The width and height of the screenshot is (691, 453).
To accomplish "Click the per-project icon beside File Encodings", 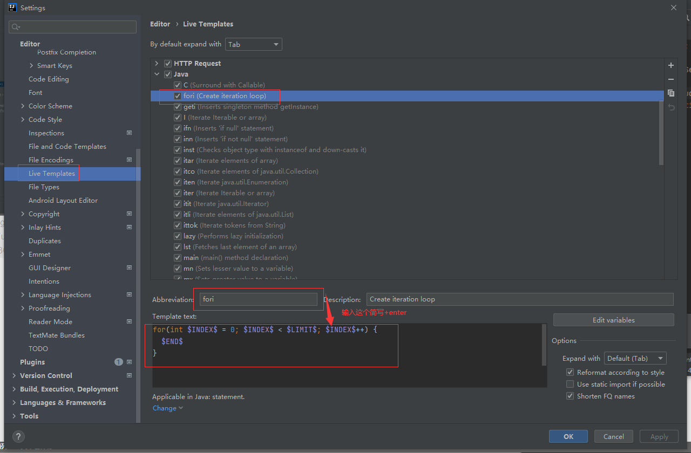I will tap(129, 160).
